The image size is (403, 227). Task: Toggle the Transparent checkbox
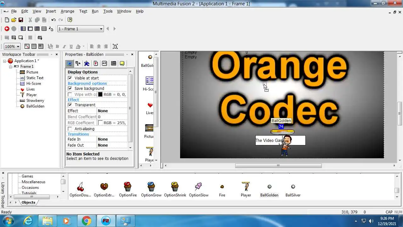pos(70,105)
